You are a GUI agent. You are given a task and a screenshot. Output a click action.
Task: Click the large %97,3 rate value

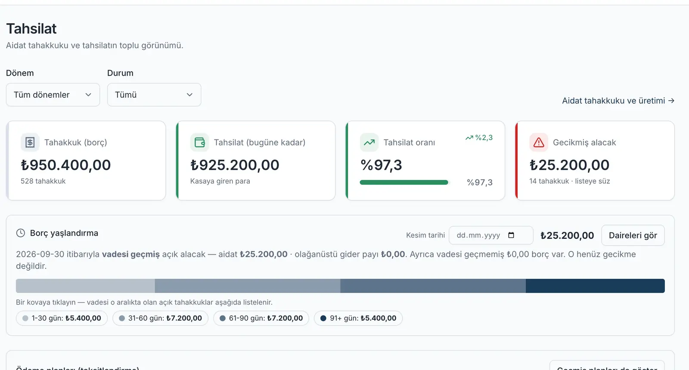381,165
